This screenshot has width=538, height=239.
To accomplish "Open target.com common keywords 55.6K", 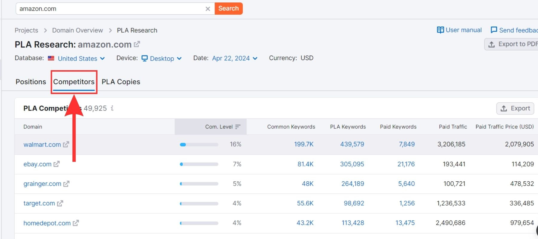I will 305,203.
